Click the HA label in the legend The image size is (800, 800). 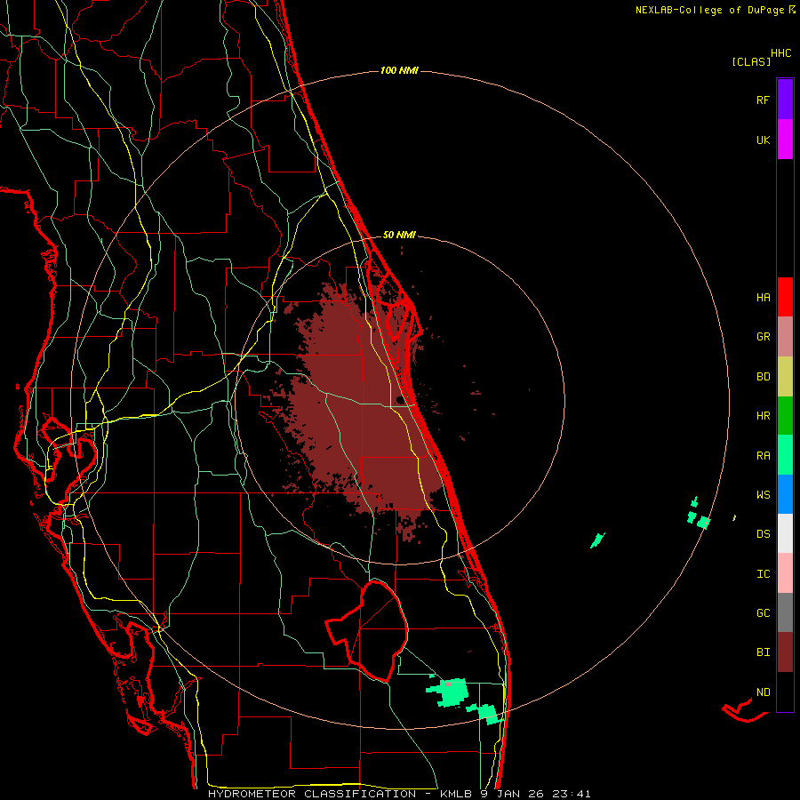pos(763,298)
